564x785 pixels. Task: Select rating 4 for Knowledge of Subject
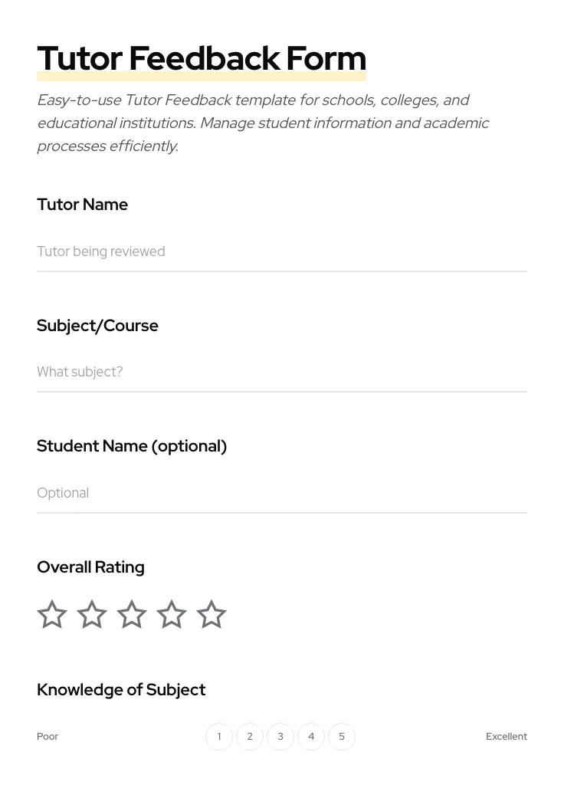(311, 736)
